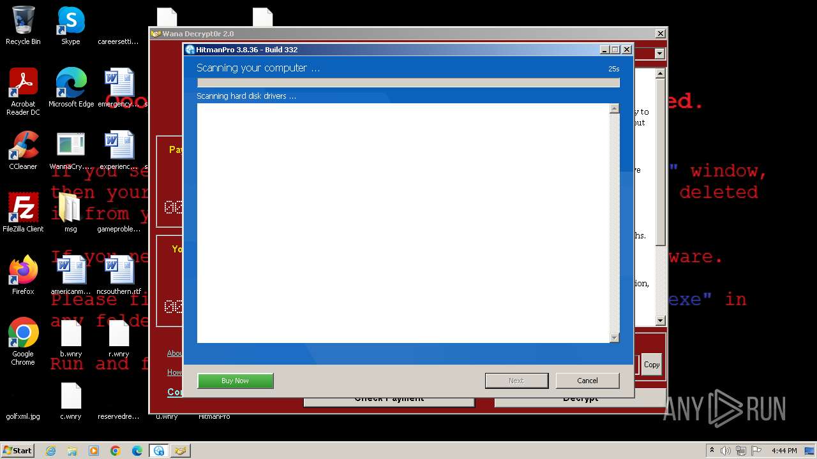Open the Recycle Bin desktop icon
This screenshot has height=459, width=817.
click(23, 25)
